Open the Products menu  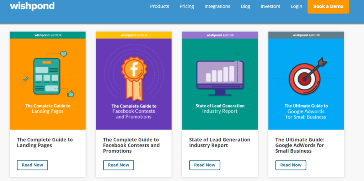(x=160, y=6)
